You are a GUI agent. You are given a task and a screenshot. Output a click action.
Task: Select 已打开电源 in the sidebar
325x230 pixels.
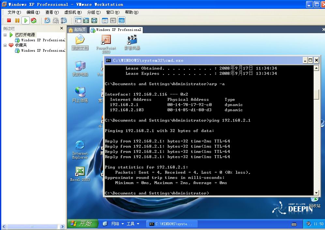click(x=25, y=35)
